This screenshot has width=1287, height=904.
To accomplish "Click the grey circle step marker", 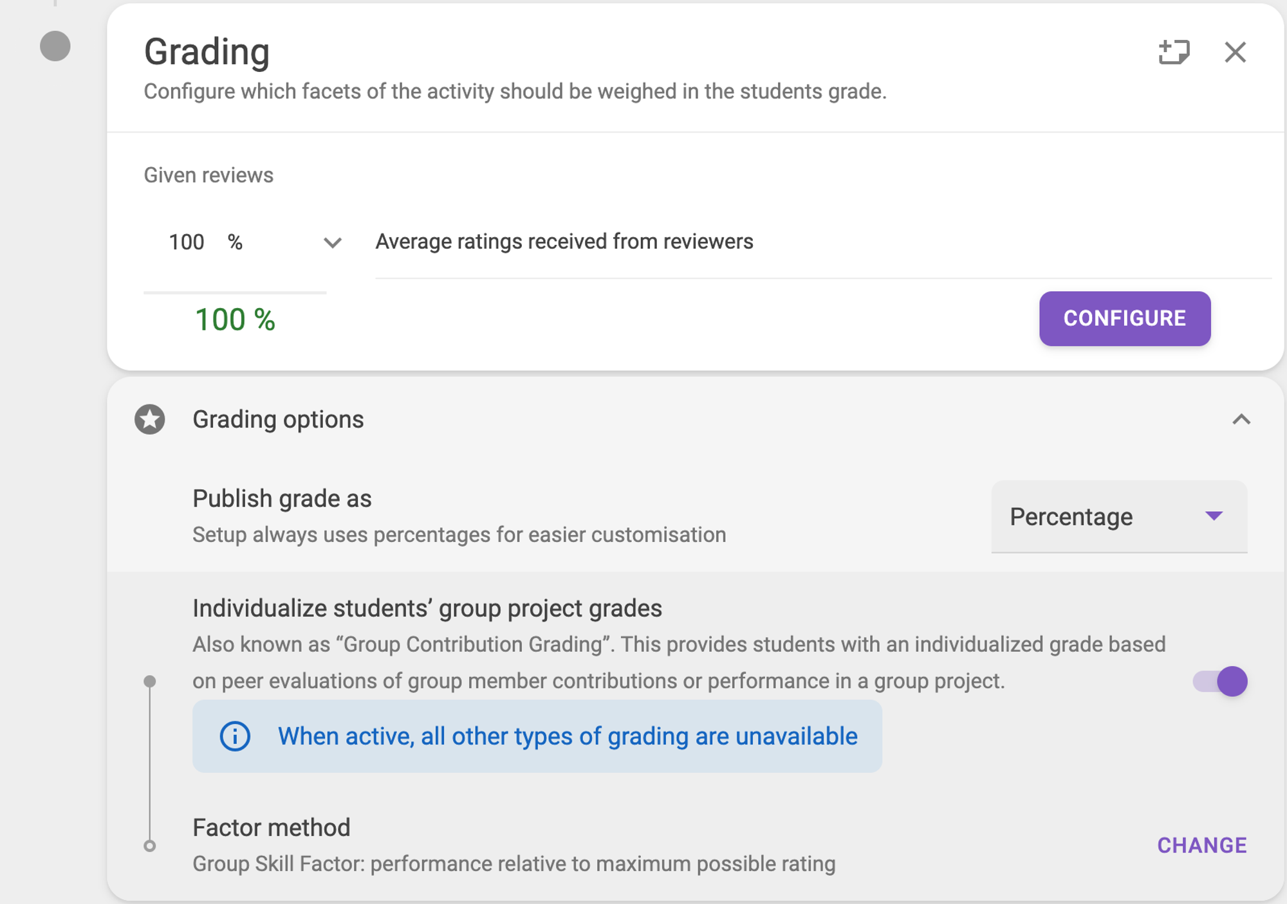I will [x=55, y=46].
